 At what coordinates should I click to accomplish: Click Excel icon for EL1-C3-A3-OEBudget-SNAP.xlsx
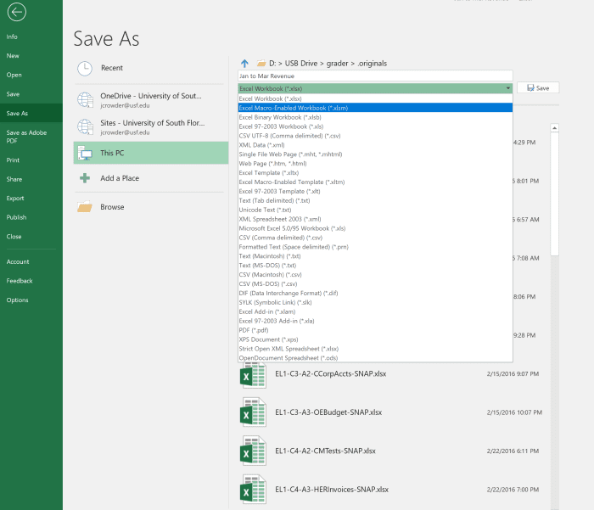point(254,413)
